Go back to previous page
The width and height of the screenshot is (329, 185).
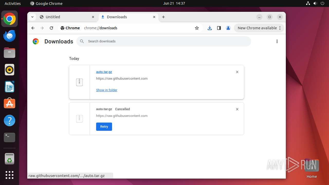click(33, 28)
